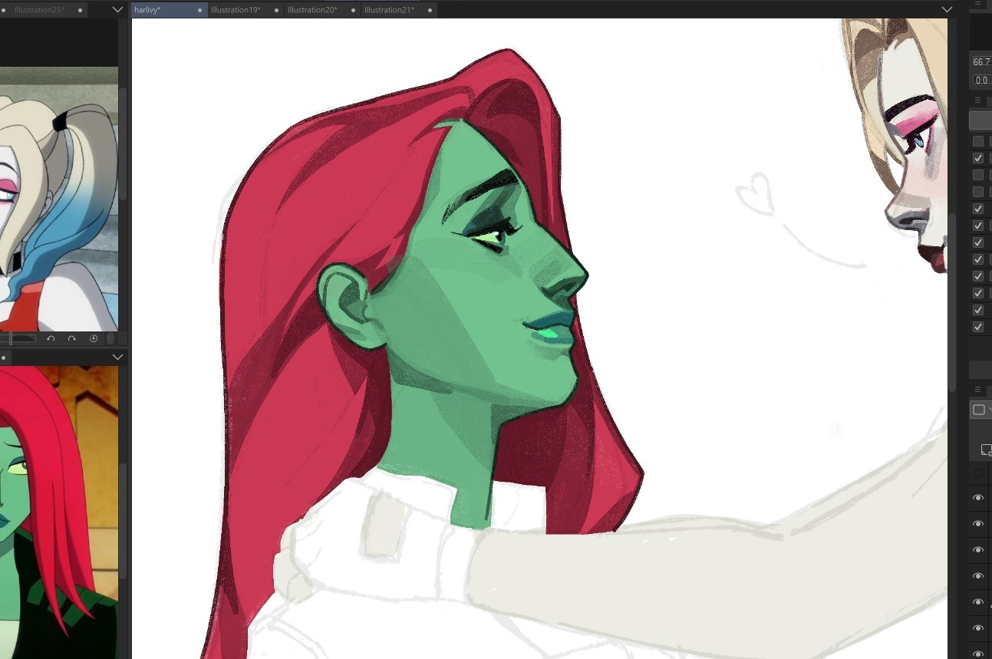Expand the tab list beside Illustration25*
This screenshot has height=659, width=992.
117,10
